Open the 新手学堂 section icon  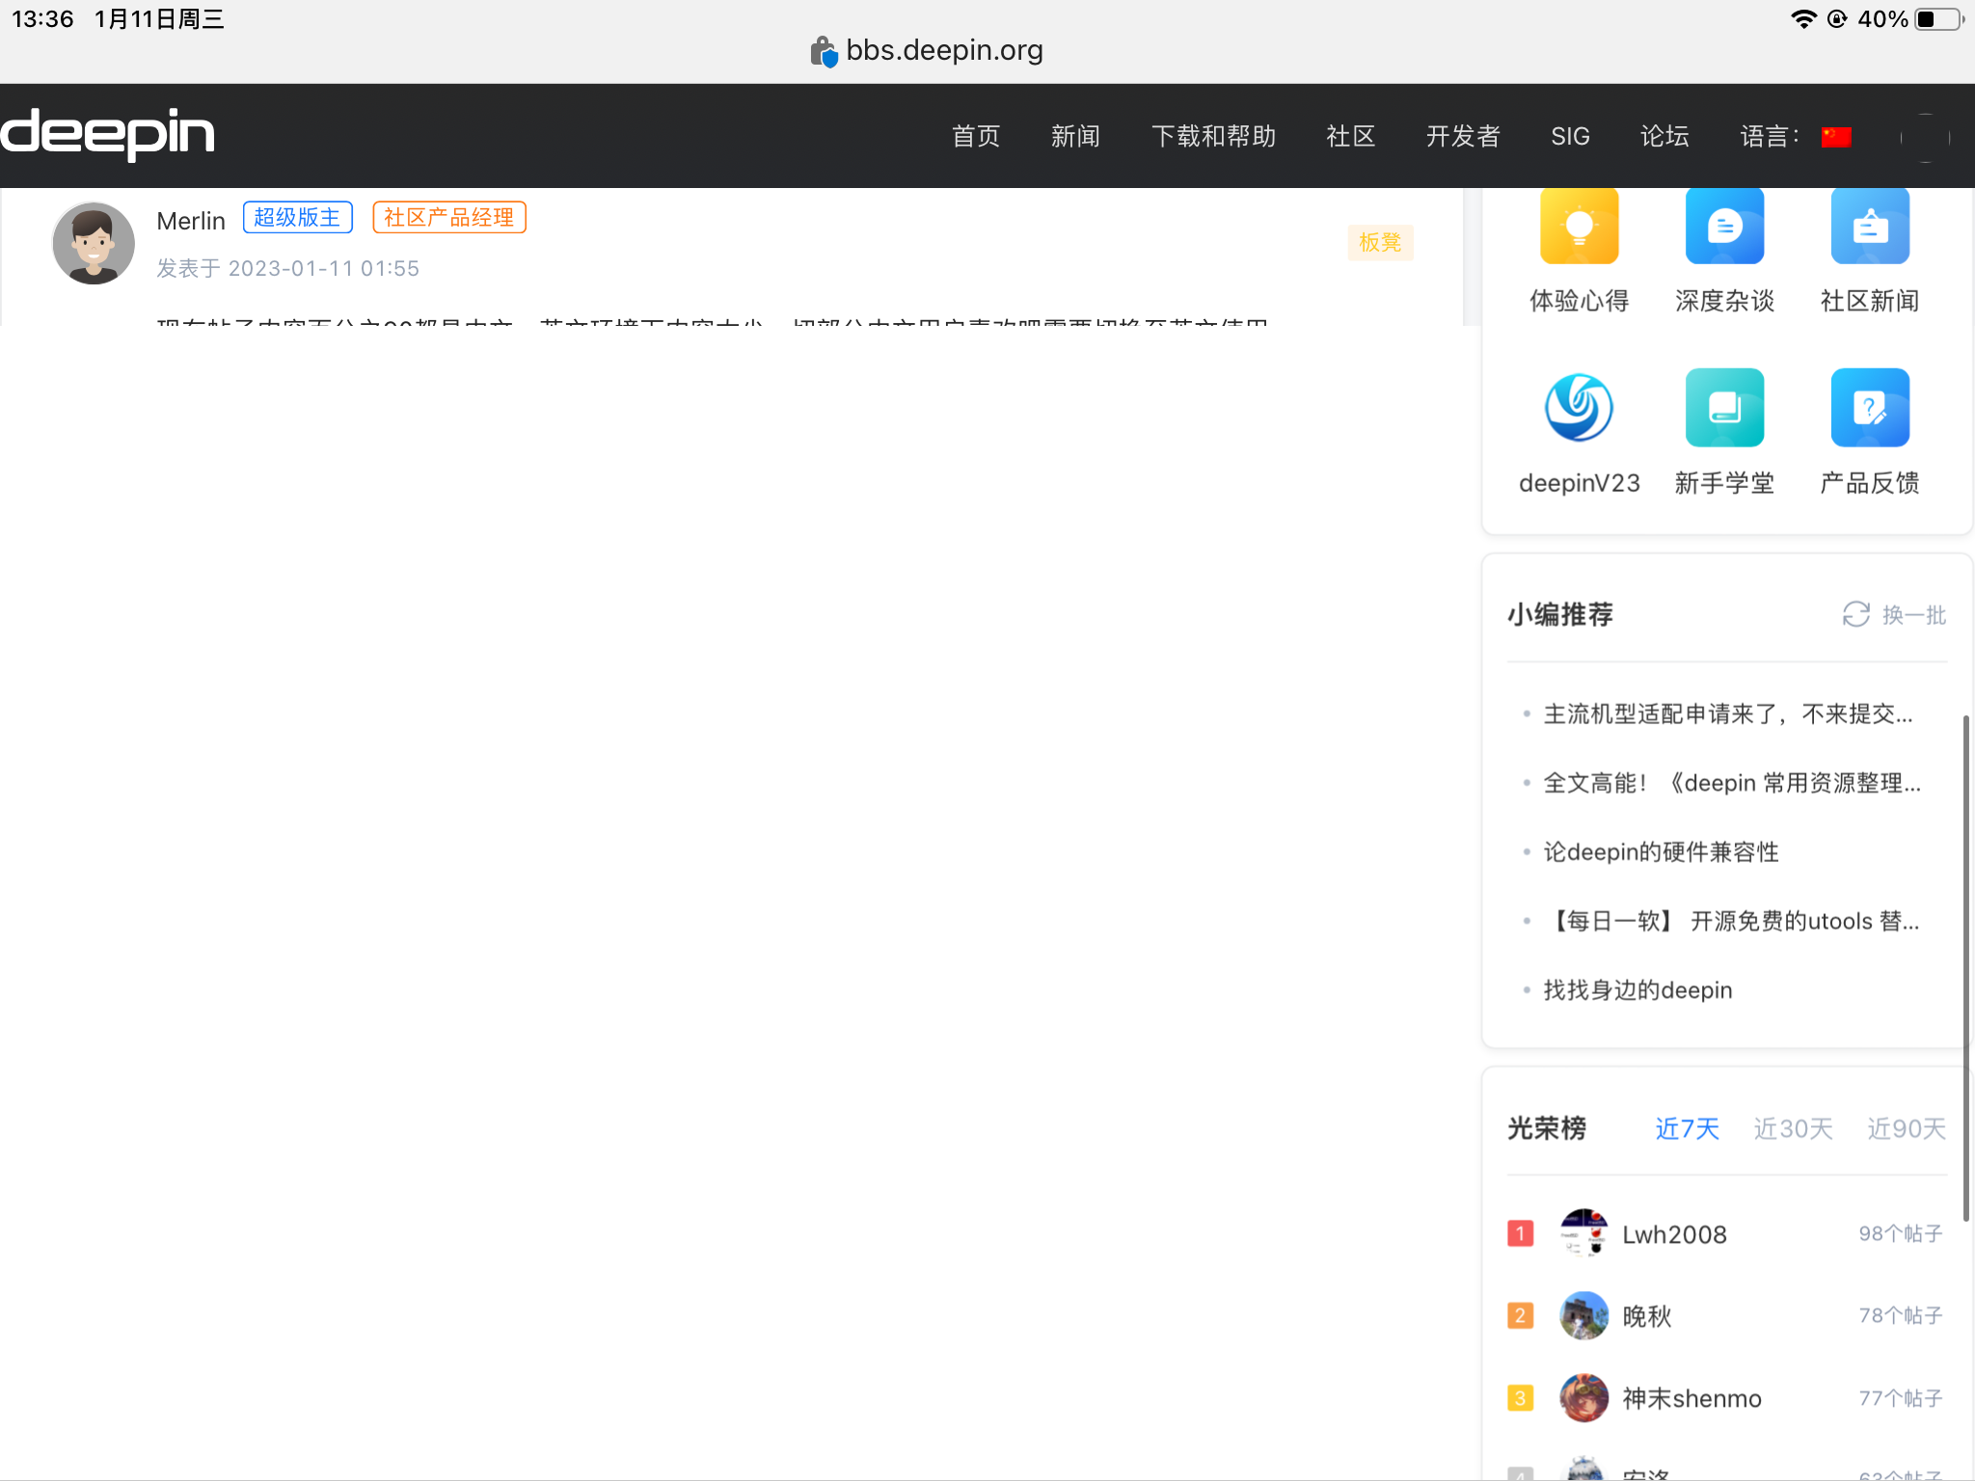coord(1724,407)
